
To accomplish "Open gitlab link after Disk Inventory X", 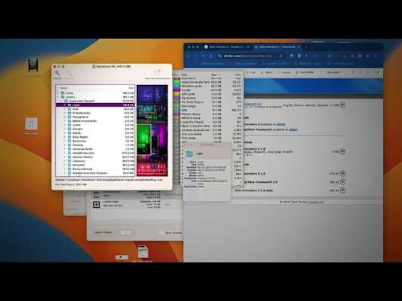I will (x=281, y=124).
